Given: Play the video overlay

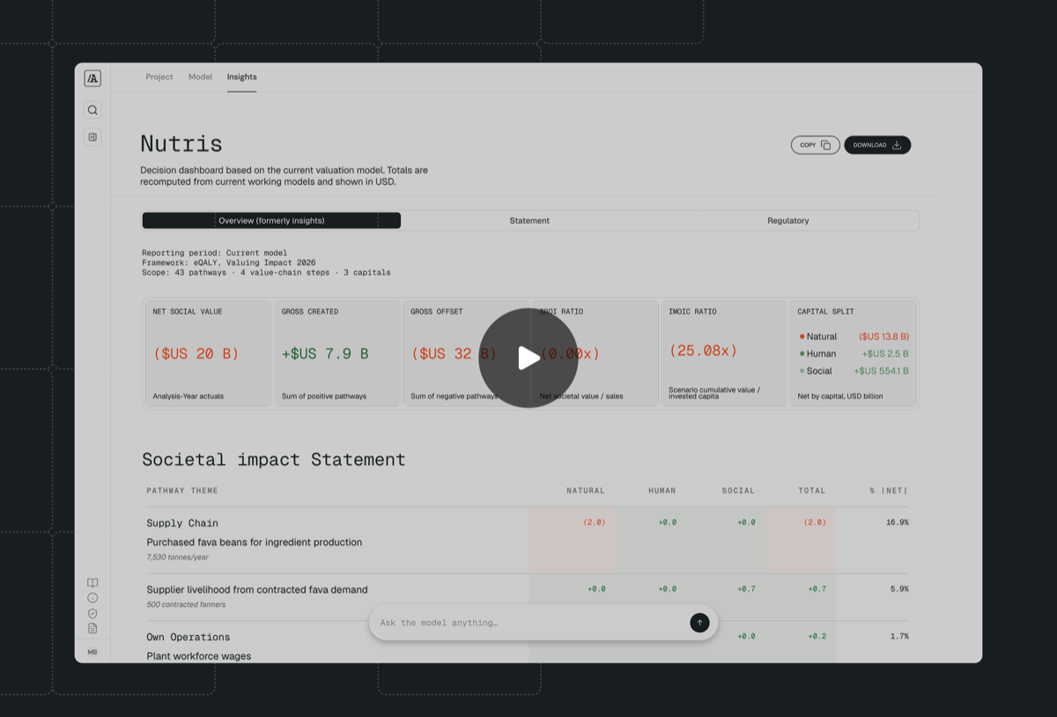Looking at the screenshot, I should tap(528, 358).
